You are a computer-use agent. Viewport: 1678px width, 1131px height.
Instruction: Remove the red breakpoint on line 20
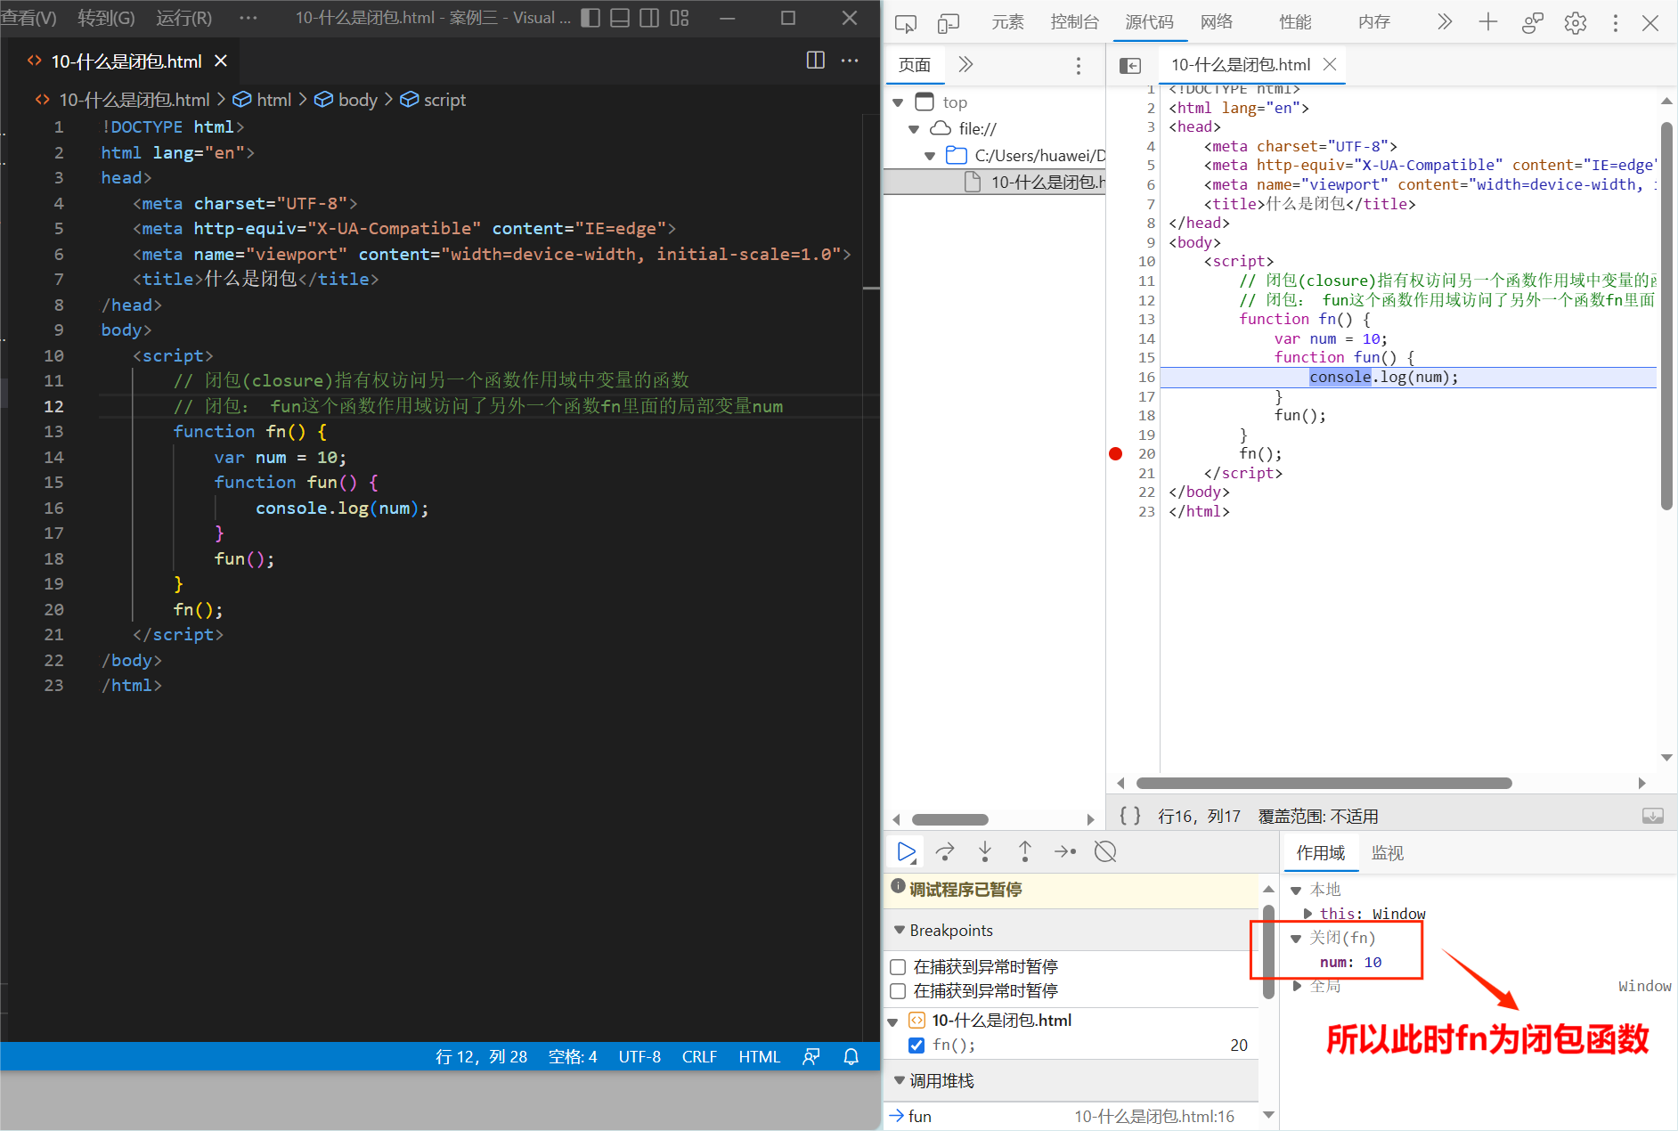[1115, 453]
